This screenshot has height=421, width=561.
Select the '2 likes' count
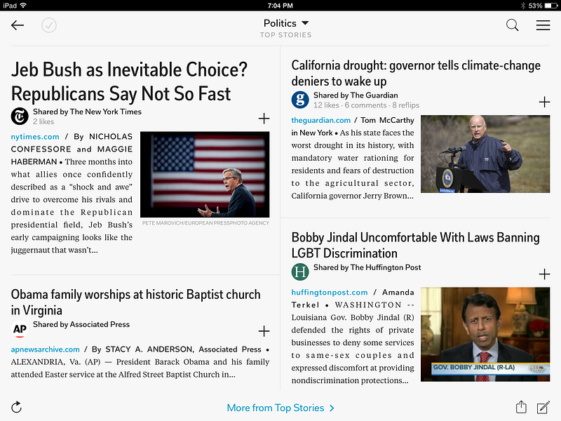coord(43,121)
